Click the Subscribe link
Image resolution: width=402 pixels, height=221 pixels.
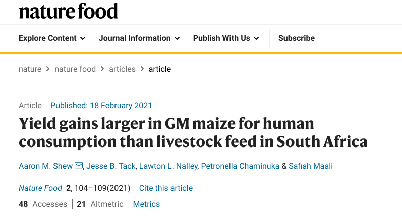[x=296, y=38]
